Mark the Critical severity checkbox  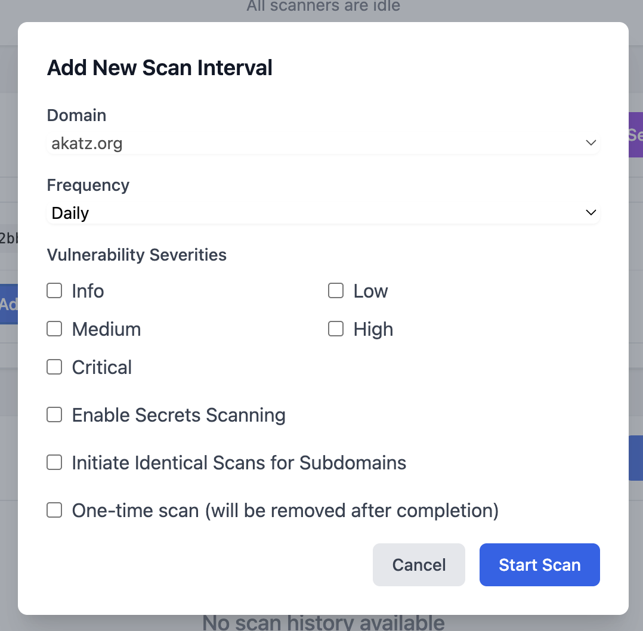(54, 367)
